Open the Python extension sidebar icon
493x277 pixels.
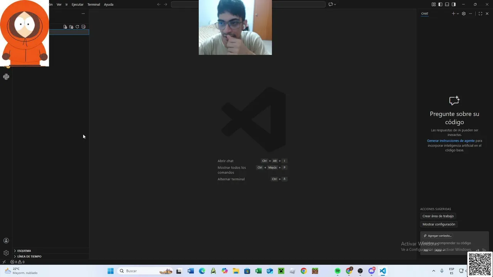click(x=6, y=77)
